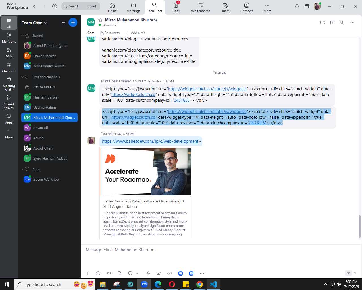Viewport: 362px width, 290px height.
Task: Open the More menu in top bar
Action: click(267, 8)
